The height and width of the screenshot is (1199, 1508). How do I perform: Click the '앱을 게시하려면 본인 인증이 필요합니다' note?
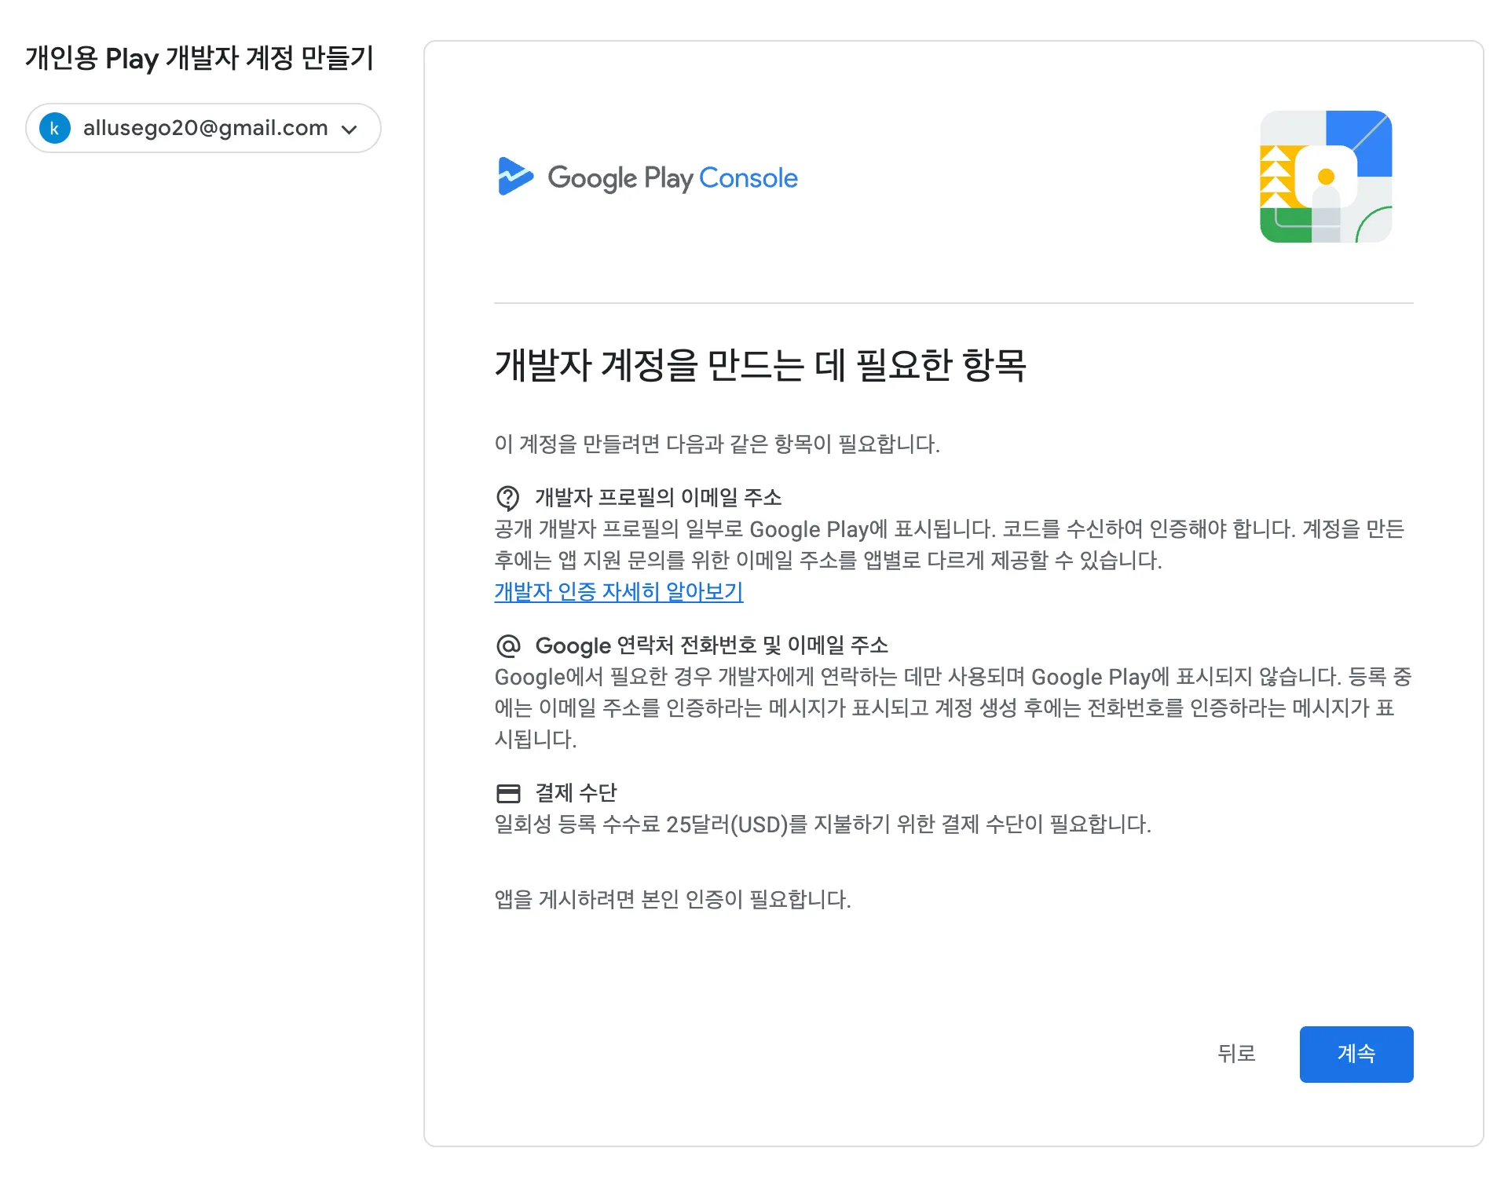point(672,899)
